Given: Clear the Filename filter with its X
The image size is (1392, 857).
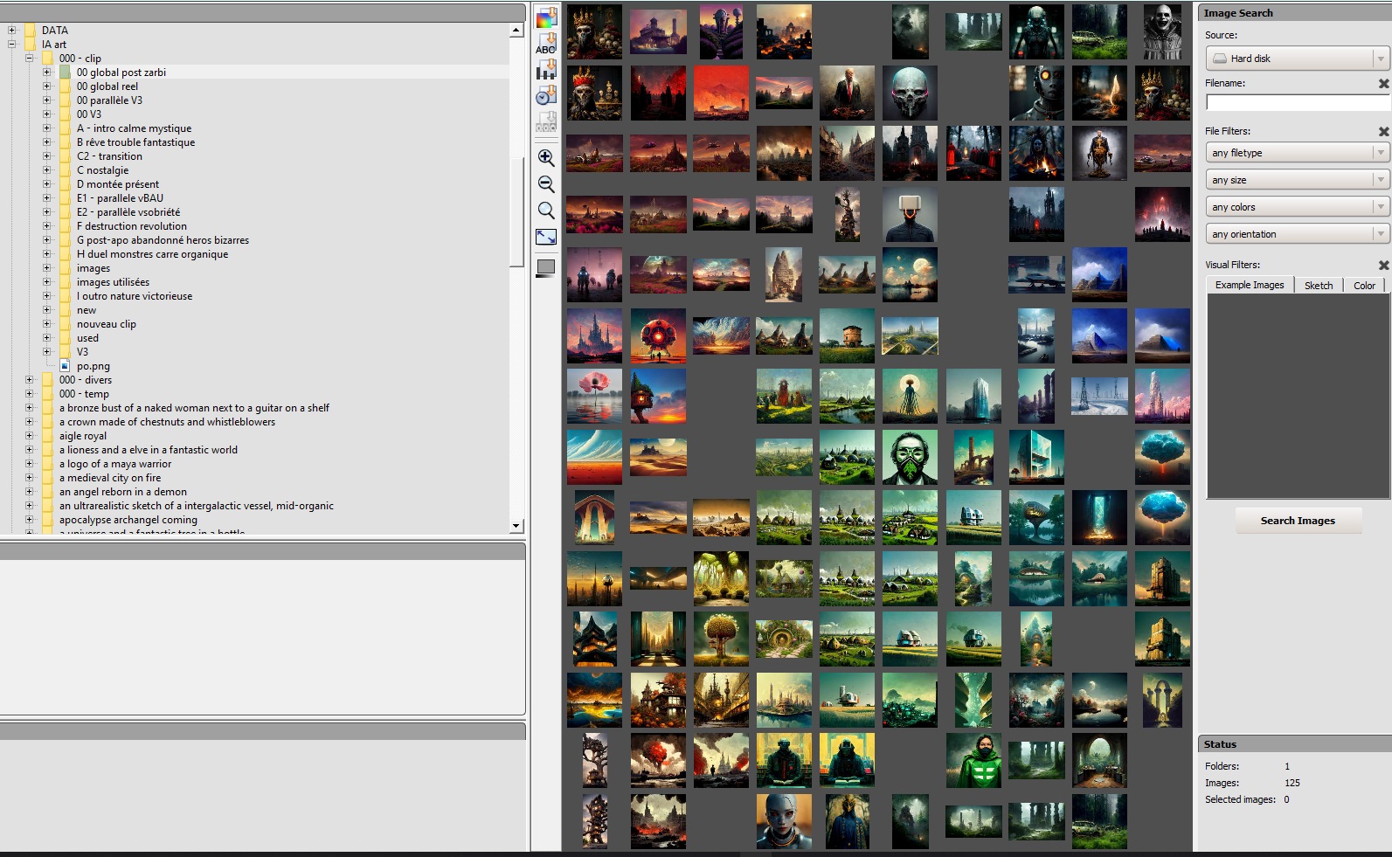Looking at the screenshot, I should 1383,84.
